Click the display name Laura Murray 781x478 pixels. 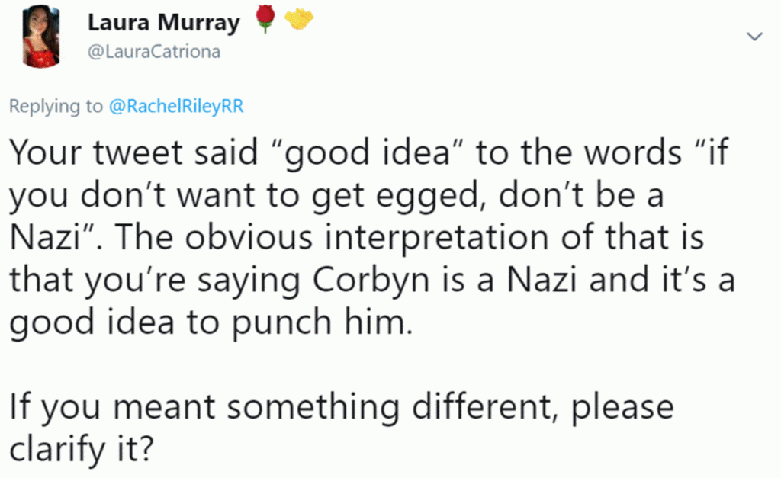point(163,24)
